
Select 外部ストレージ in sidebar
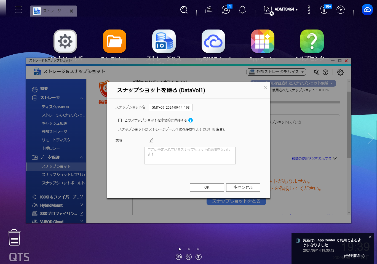[54, 132]
